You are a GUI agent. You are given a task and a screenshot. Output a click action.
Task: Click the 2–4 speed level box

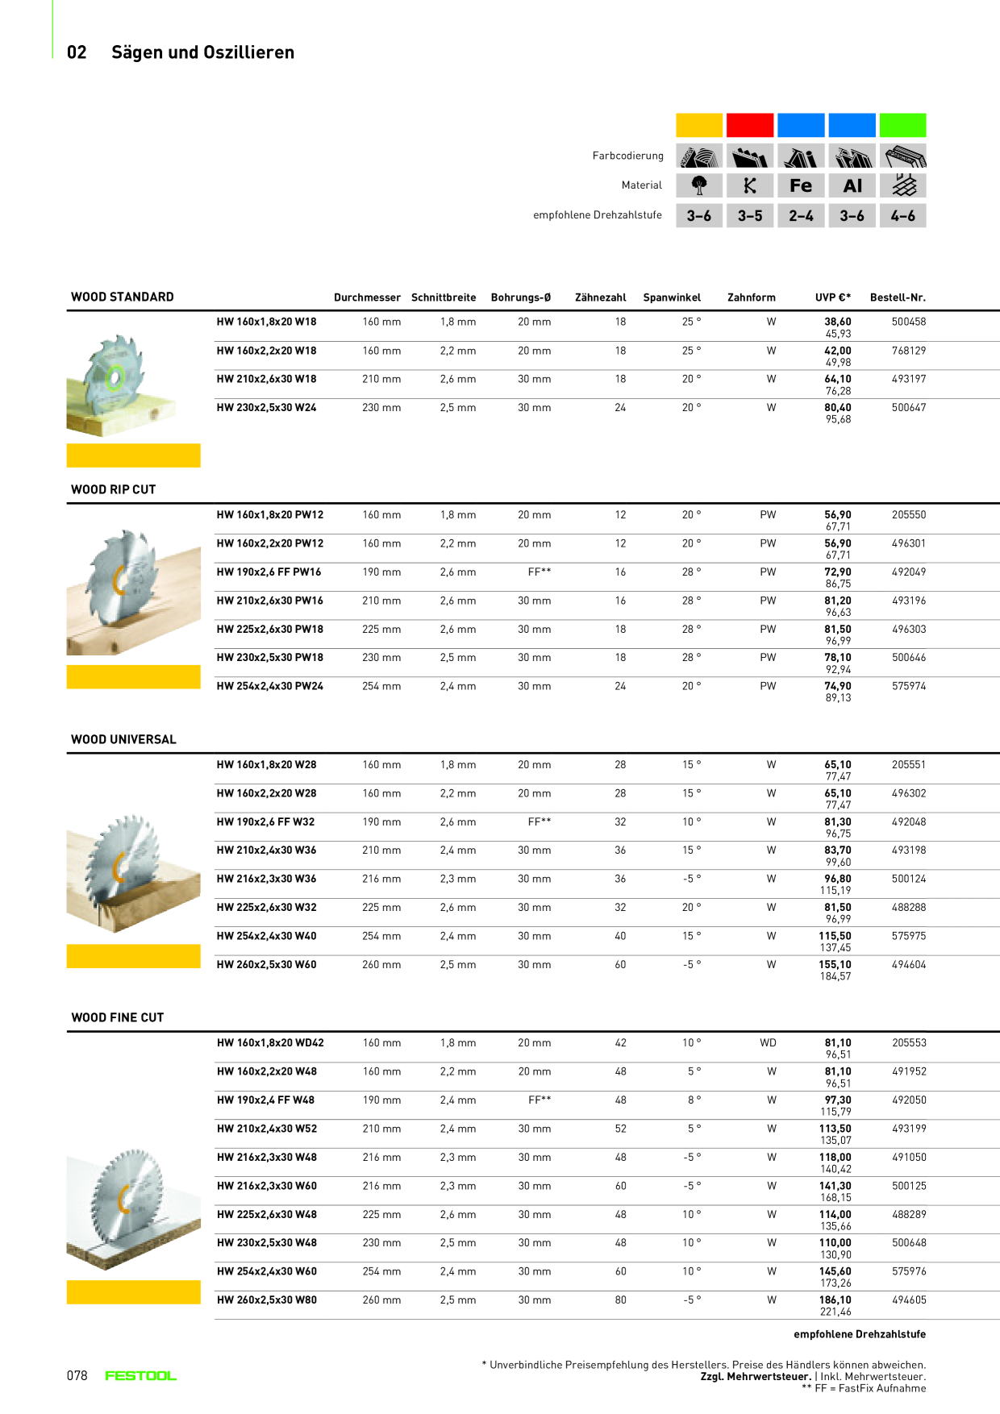[801, 215]
